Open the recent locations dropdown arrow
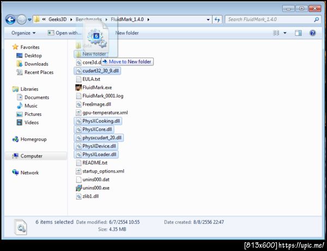Screen dimensions: 327x251 [29, 20]
